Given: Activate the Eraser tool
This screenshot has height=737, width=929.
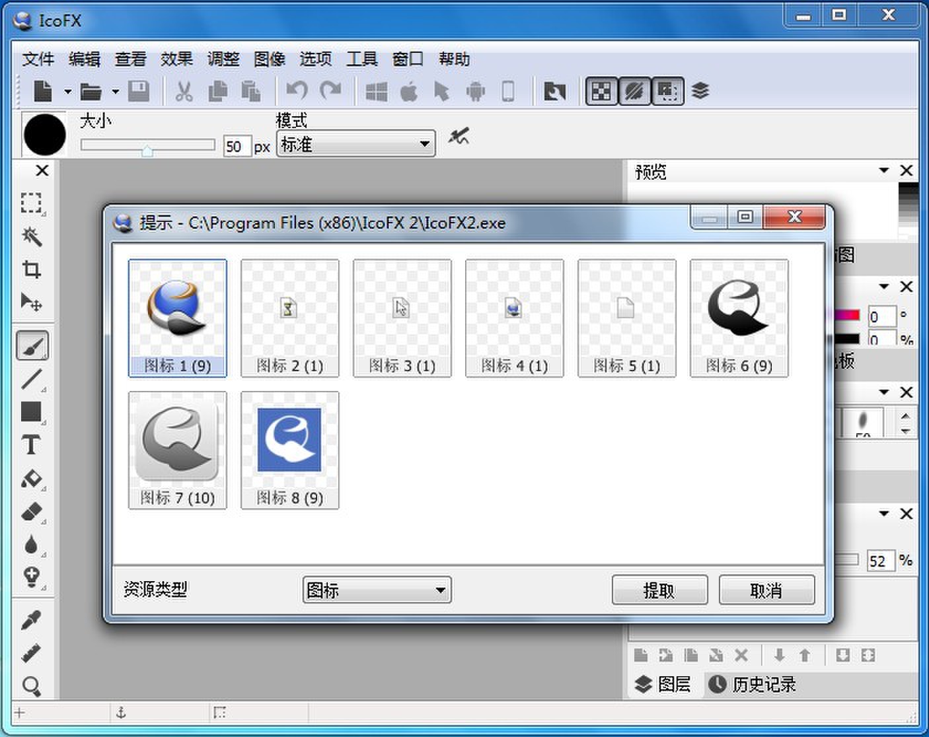Looking at the screenshot, I should (x=32, y=512).
